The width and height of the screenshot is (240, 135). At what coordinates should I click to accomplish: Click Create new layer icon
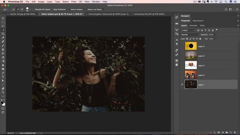pos(231,132)
